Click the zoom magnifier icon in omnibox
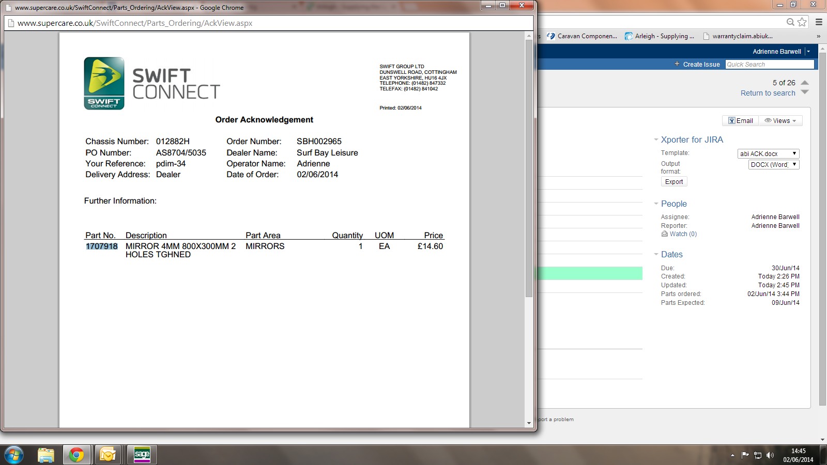Viewport: 827px width, 465px height. click(x=790, y=22)
